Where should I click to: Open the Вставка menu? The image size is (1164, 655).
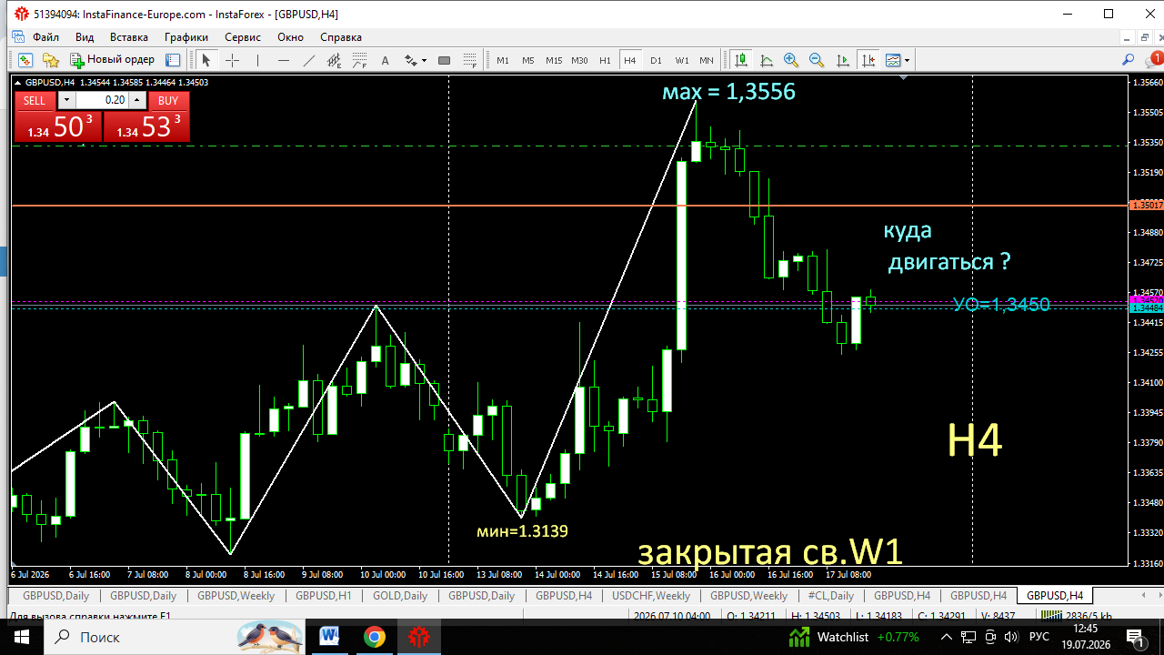coord(129,37)
